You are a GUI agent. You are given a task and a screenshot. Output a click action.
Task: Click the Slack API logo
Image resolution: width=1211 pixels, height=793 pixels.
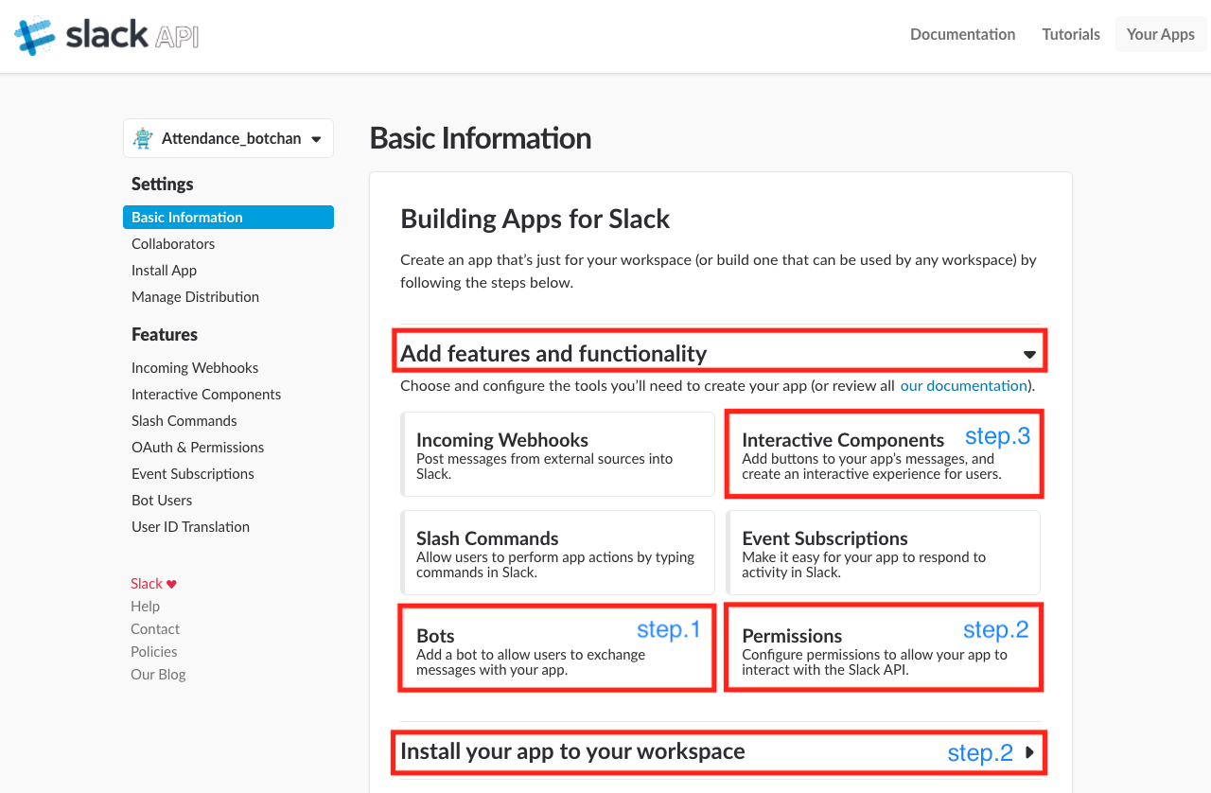click(x=106, y=36)
